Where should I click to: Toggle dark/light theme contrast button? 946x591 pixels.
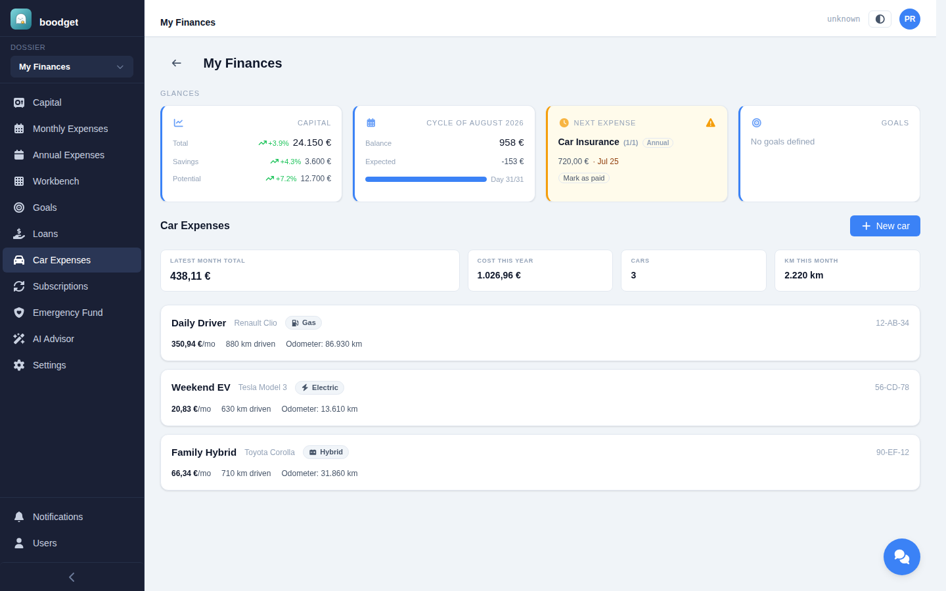880,19
